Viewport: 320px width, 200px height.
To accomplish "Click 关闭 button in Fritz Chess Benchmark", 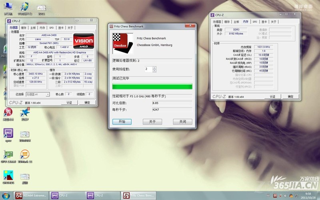I will [182, 122].
